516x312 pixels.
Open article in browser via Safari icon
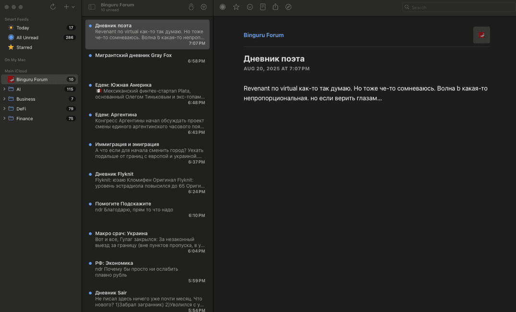288,7
